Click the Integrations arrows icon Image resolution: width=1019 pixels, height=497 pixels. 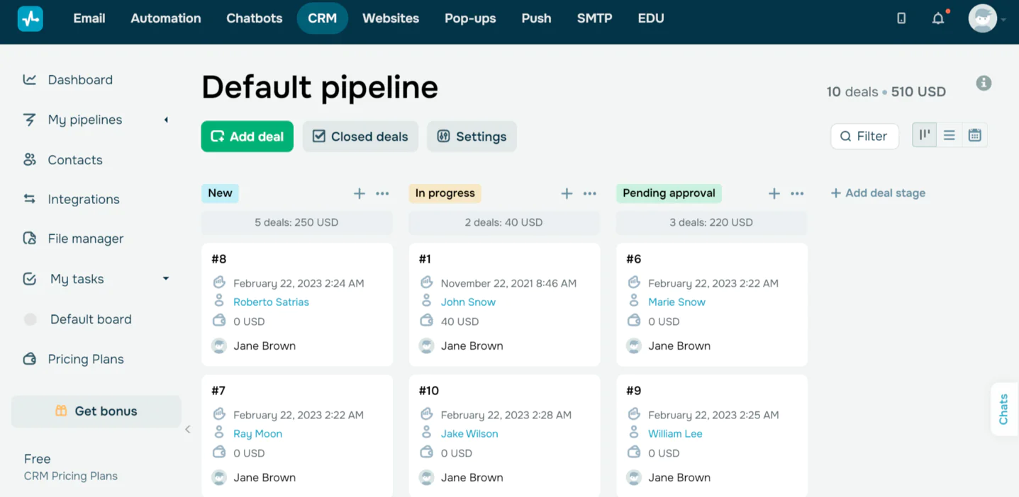pyautogui.click(x=30, y=199)
